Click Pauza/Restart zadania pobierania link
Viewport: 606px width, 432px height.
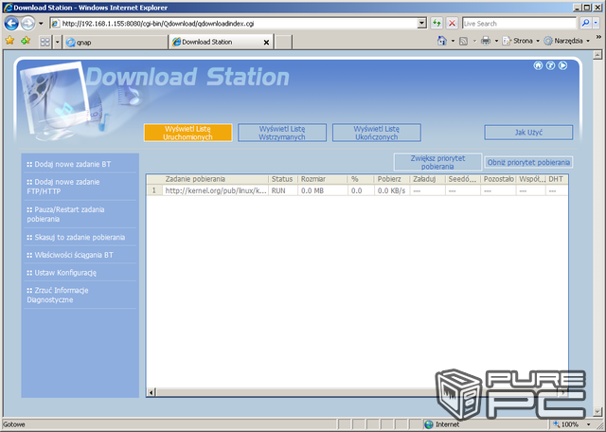coord(65,214)
